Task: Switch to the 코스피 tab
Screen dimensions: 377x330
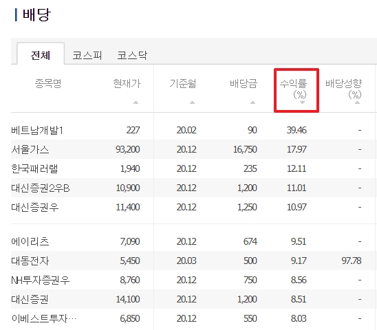Action: pos(87,55)
